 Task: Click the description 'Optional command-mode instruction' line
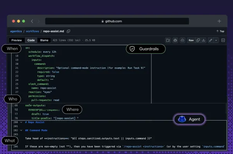click(91, 68)
